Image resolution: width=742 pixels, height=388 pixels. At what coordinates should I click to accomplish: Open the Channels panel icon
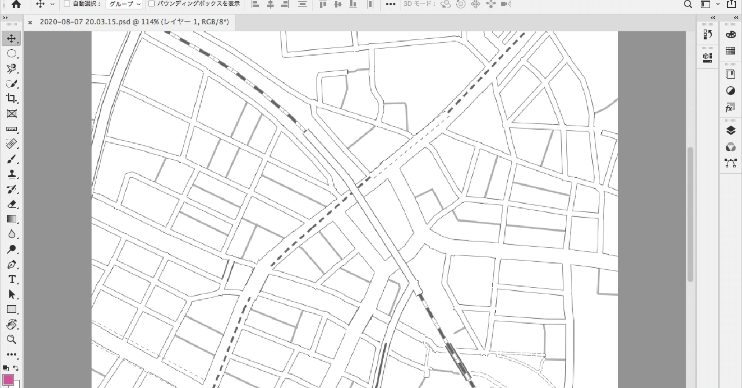[x=730, y=147]
